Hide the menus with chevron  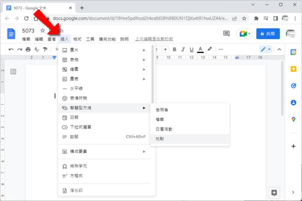pyautogui.click(x=279, y=50)
